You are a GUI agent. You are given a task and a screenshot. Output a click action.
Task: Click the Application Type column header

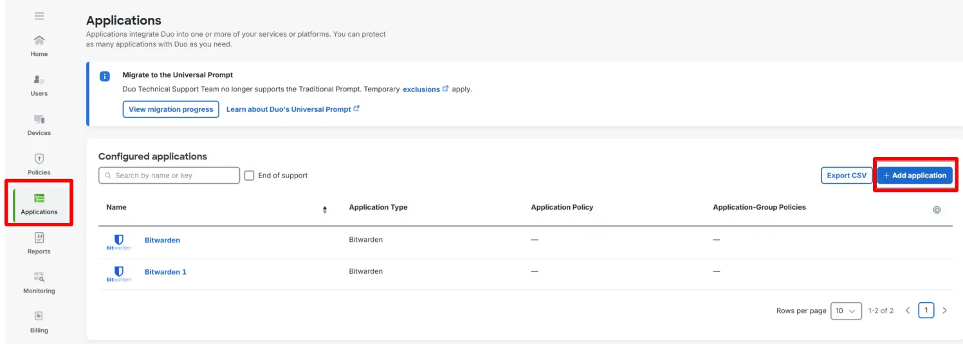378,207
